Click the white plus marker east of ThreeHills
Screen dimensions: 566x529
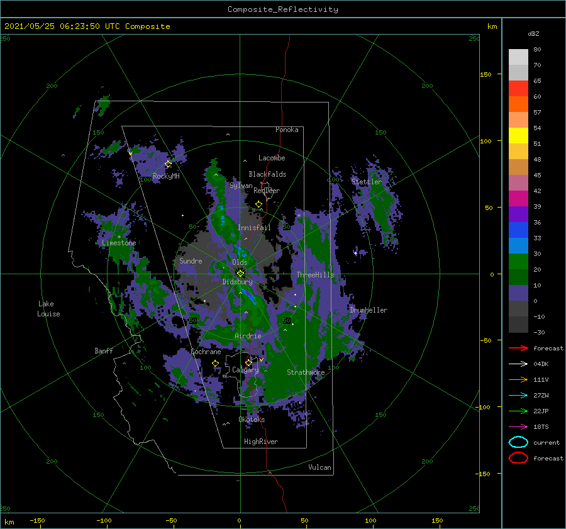355,253
